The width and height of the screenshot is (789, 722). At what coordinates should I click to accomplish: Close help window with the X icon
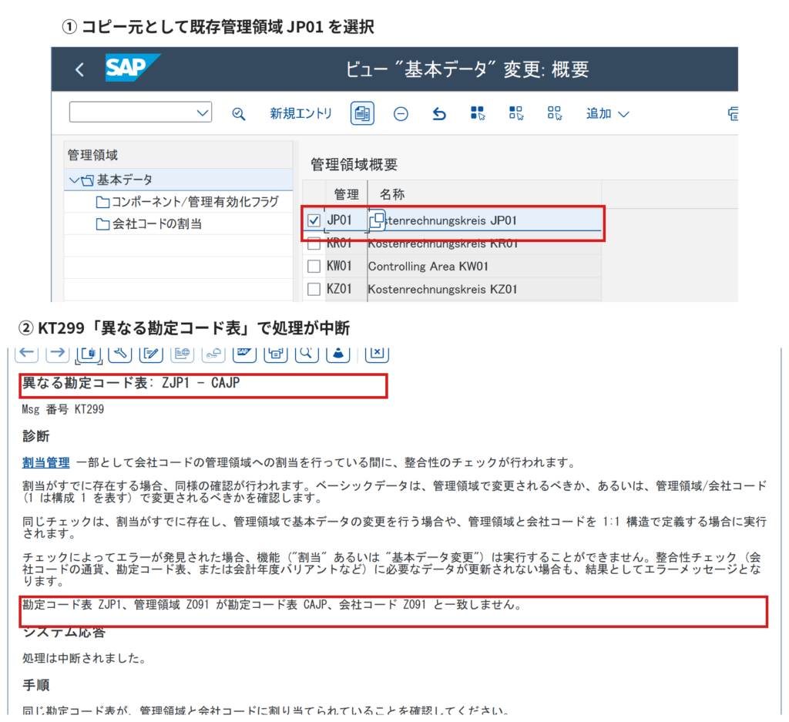377,353
